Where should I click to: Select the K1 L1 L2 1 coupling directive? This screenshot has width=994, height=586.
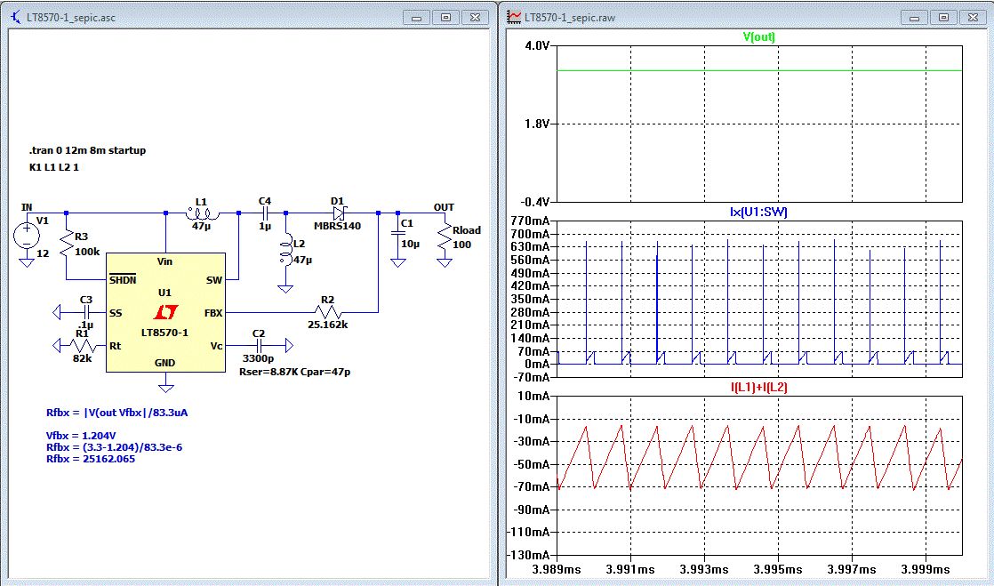53,167
